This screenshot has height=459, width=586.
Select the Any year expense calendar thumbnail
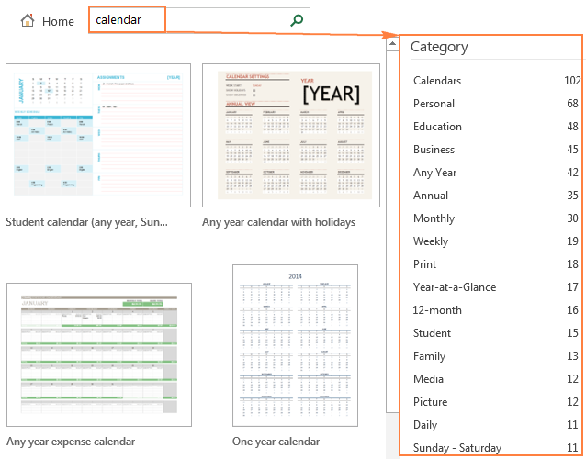[x=98, y=353]
